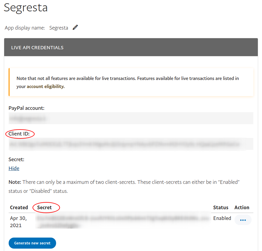The height and width of the screenshot is (251, 262).
Task: Click the Status column header
Action: pyautogui.click(x=221, y=207)
